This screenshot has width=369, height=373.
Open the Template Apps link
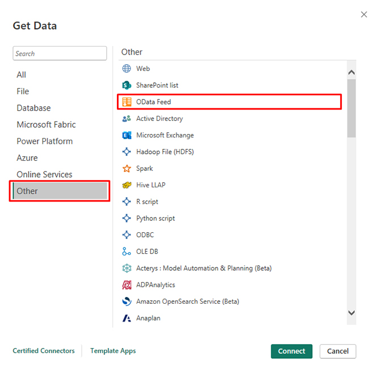tap(113, 351)
